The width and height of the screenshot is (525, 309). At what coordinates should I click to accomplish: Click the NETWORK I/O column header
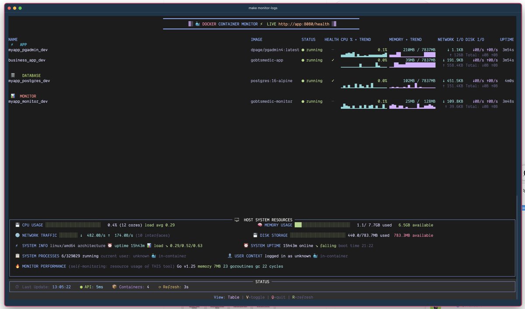point(451,39)
